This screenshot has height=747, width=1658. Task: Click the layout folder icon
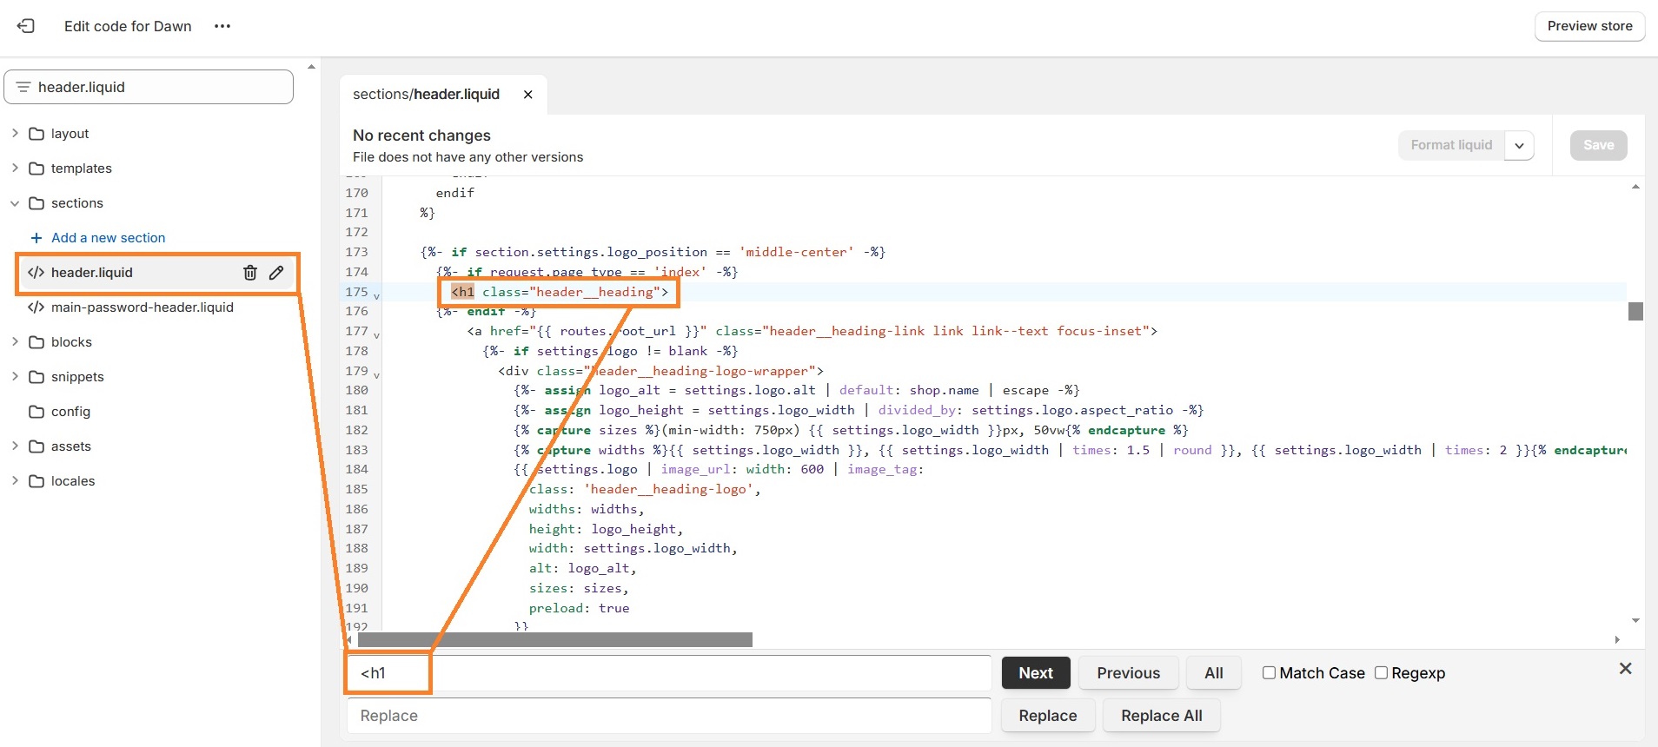tap(36, 134)
